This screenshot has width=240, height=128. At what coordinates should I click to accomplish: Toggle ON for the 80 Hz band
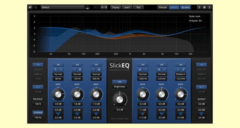58,65
